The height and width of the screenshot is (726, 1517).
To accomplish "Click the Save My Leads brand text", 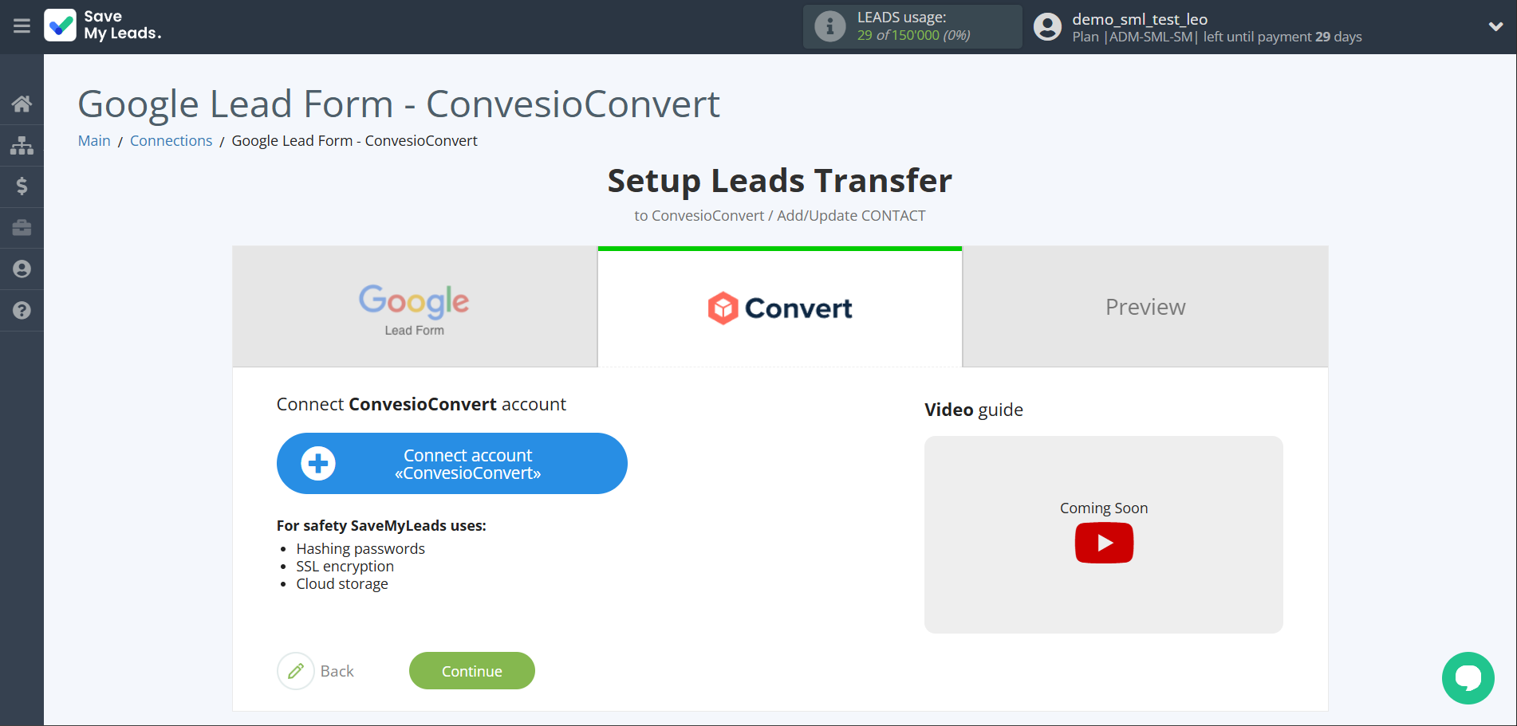I will (122, 26).
